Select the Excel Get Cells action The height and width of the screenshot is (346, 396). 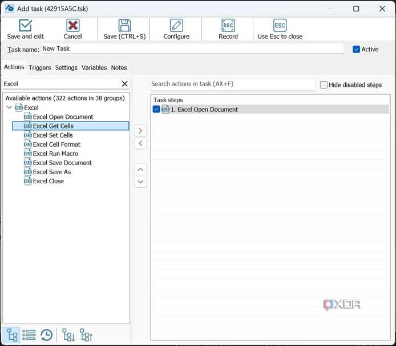click(x=70, y=126)
